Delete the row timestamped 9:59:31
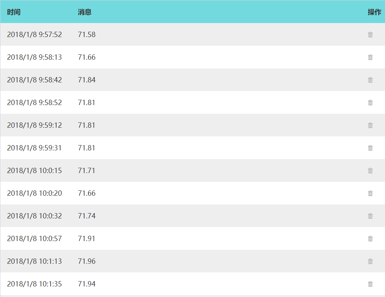385x297 pixels. 370,148
